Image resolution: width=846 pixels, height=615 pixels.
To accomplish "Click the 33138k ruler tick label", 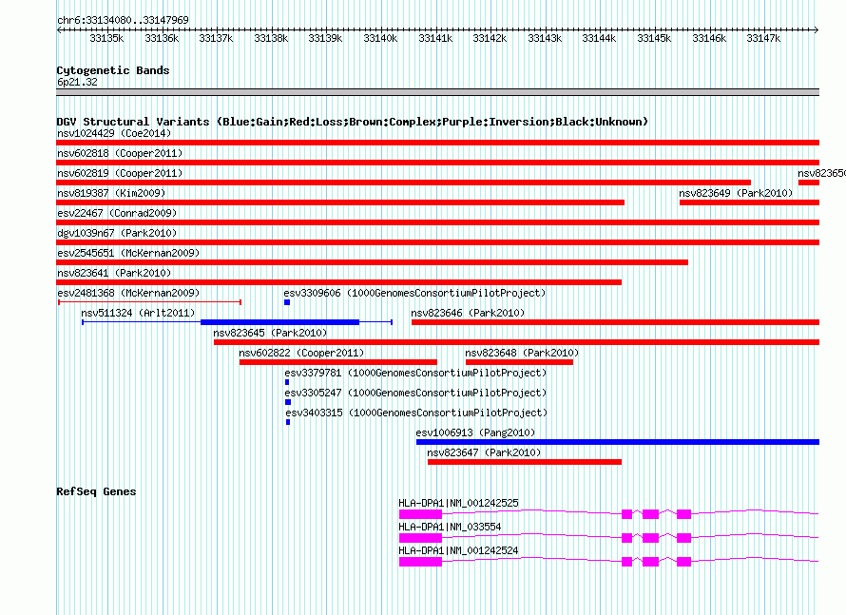I will [x=271, y=38].
